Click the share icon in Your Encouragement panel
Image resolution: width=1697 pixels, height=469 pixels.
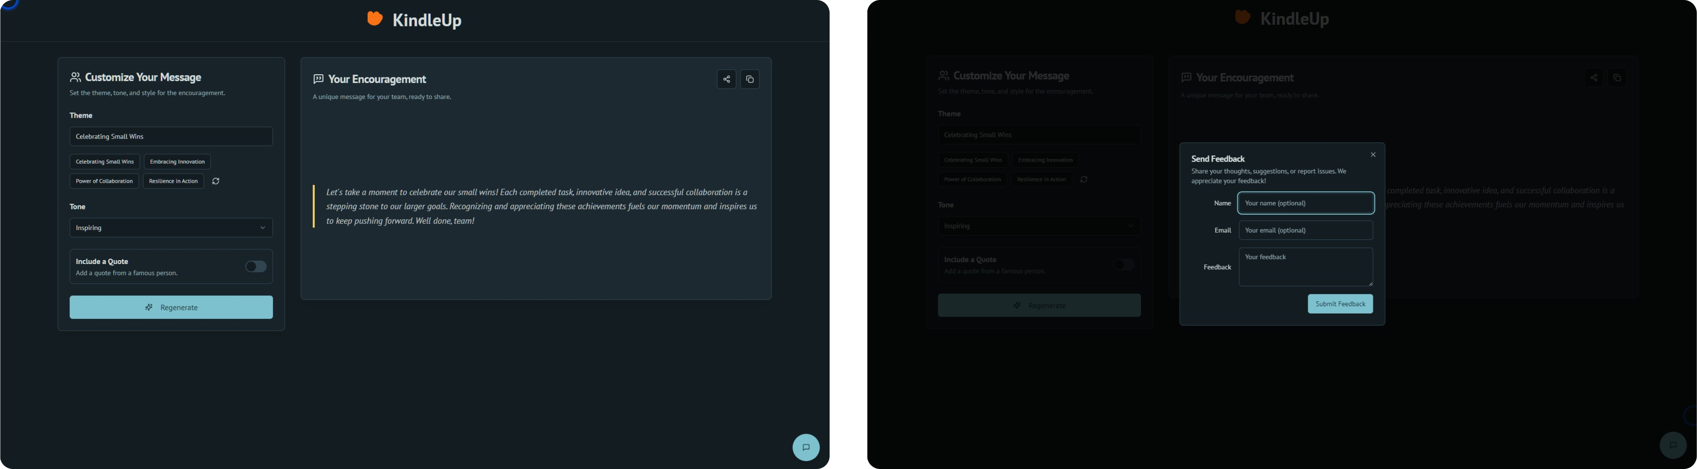[726, 80]
